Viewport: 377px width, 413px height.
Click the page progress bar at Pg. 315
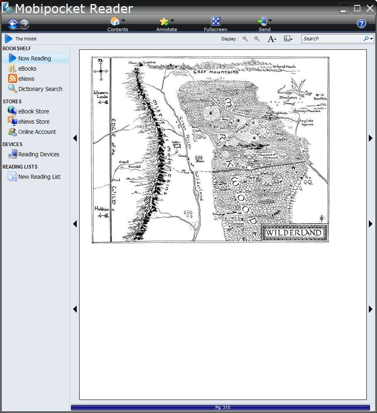click(220, 407)
